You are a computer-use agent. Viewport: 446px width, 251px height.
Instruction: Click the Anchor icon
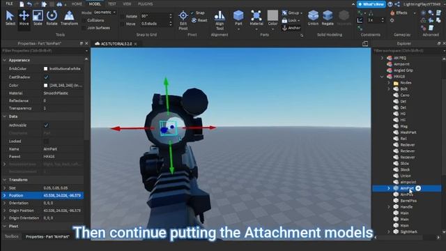point(284,28)
